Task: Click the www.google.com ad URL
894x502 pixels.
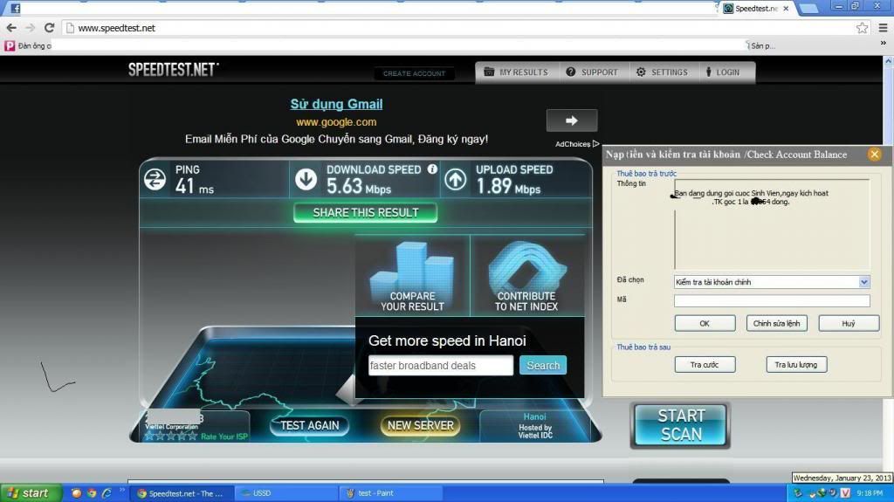Action: coord(336,121)
